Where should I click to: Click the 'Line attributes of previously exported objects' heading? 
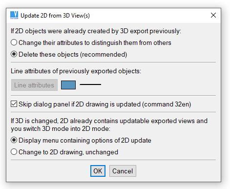[x=76, y=71]
